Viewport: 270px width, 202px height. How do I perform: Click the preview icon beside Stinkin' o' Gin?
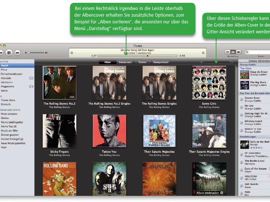(x=241, y=130)
